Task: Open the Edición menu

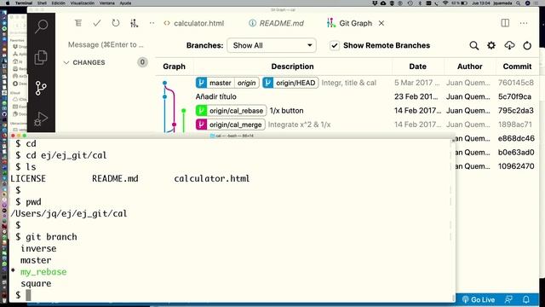Action: click(x=59, y=3)
